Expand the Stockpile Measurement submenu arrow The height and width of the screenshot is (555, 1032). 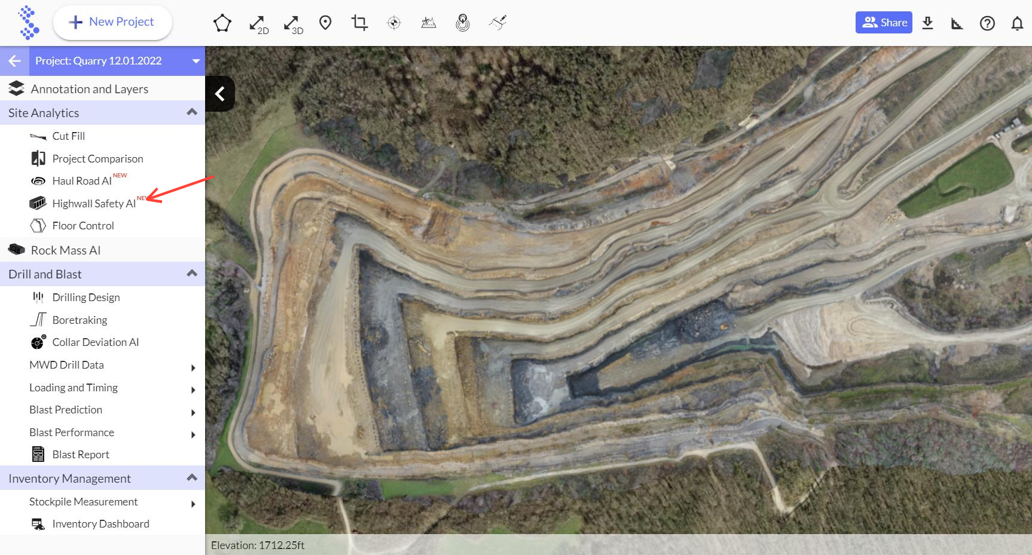pos(193,504)
